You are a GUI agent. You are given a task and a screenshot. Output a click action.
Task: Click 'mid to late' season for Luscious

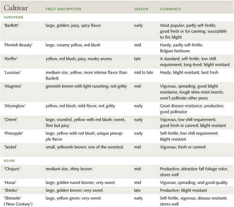pyautogui.click(x=144, y=73)
